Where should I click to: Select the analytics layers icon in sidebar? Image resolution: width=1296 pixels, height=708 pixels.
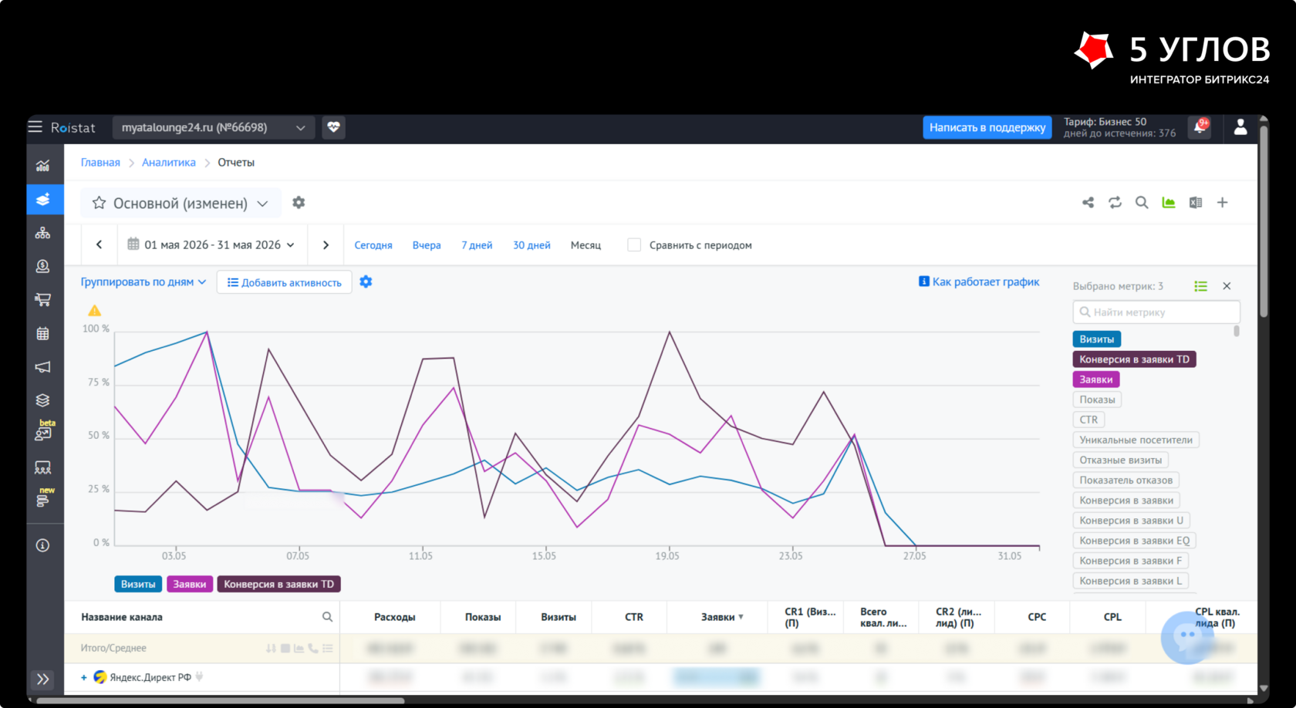[43, 200]
